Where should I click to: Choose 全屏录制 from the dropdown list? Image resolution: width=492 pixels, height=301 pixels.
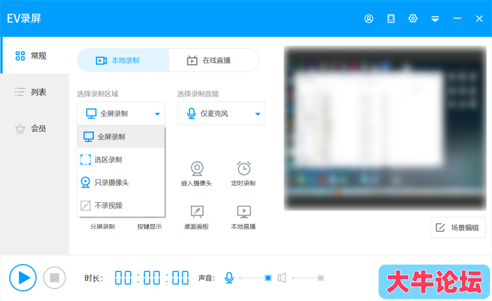(x=121, y=137)
